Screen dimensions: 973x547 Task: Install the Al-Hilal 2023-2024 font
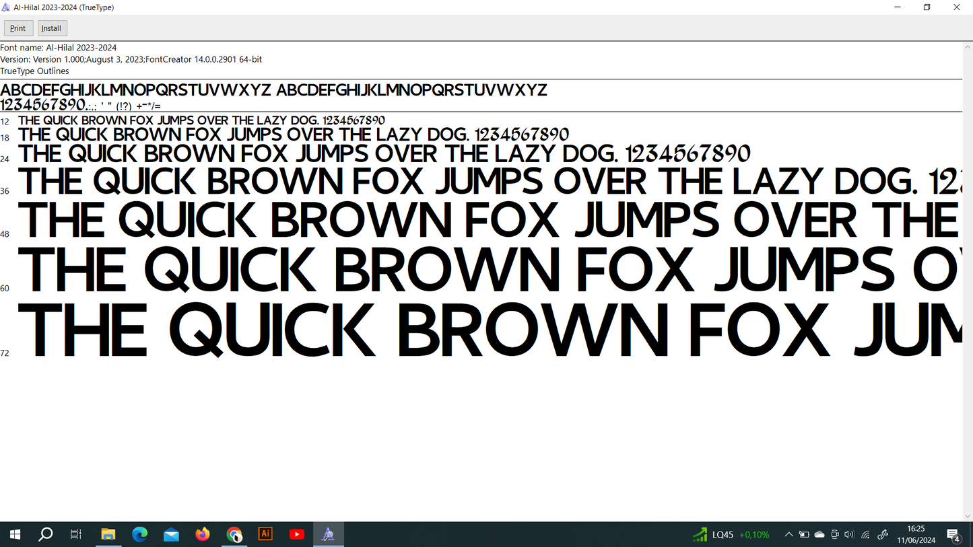coord(52,28)
